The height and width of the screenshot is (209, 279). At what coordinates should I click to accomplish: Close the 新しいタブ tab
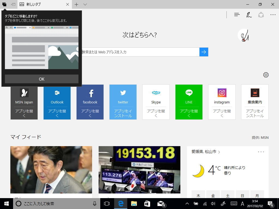point(68,4)
